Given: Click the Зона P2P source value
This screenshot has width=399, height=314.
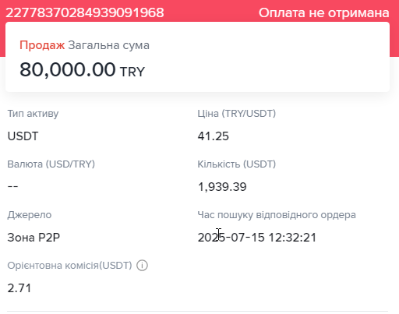Looking at the screenshot, I should pos(34,238).
